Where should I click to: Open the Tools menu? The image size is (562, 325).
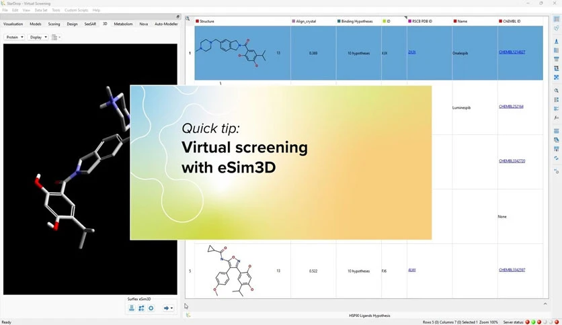coord(56,10)
